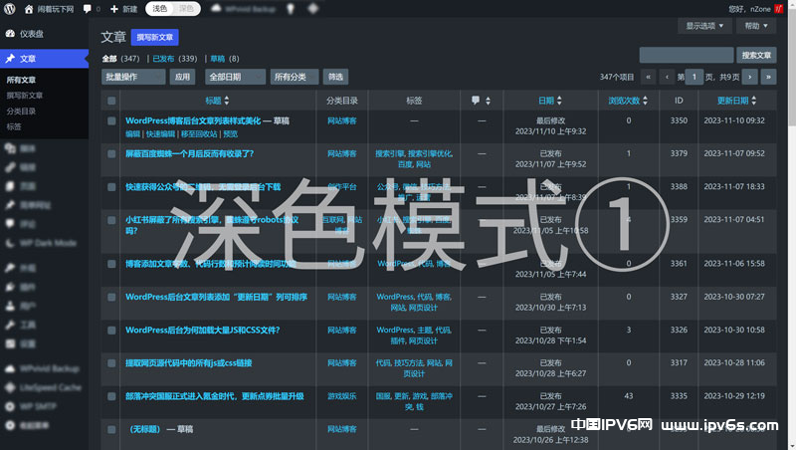
Task: Open 分类目录 submenu item
Action: (21, 112)
